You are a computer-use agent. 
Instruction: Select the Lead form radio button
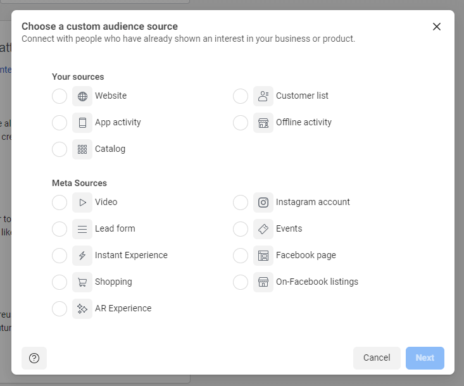[60, 229]
